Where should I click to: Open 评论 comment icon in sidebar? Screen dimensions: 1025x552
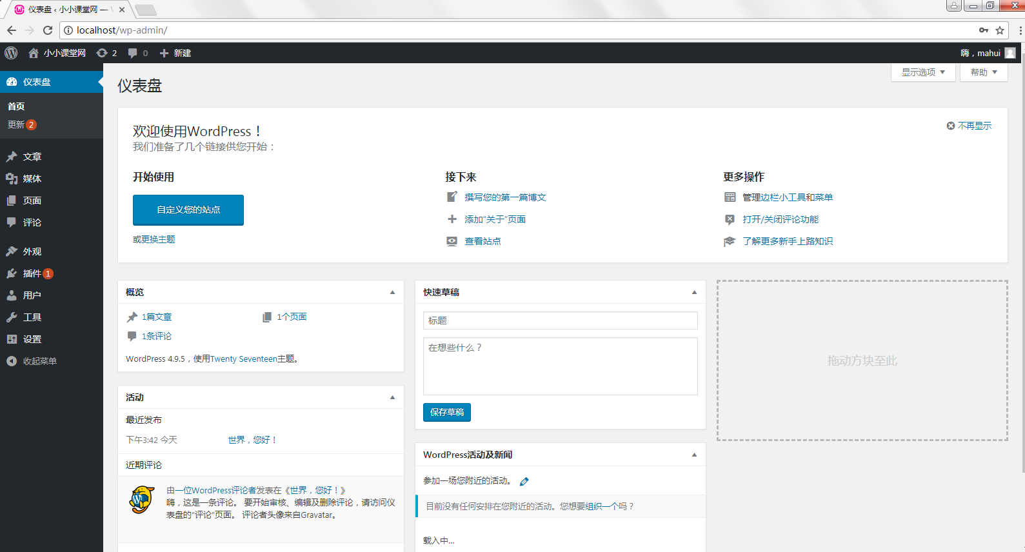click(x=12, y=222)
